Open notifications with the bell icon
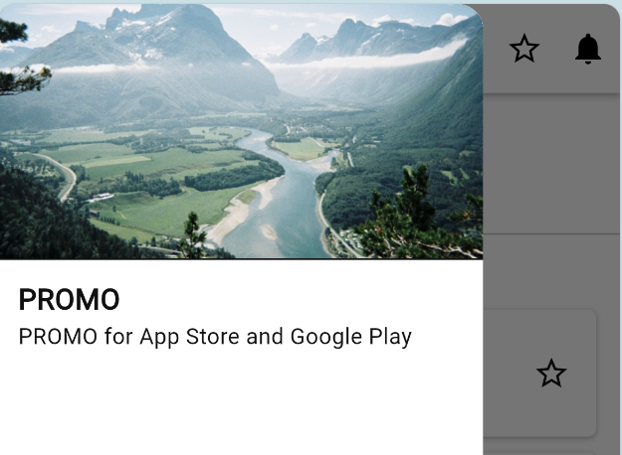 click(588, 49)
